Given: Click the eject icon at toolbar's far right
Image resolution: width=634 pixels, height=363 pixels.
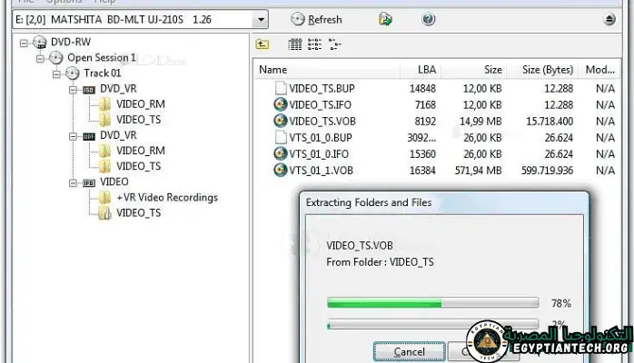Looking at the screenshot, I should click(609, 19).
